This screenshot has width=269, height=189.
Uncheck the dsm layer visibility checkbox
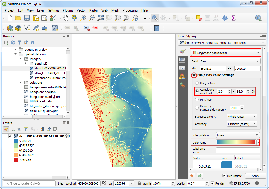10,136
